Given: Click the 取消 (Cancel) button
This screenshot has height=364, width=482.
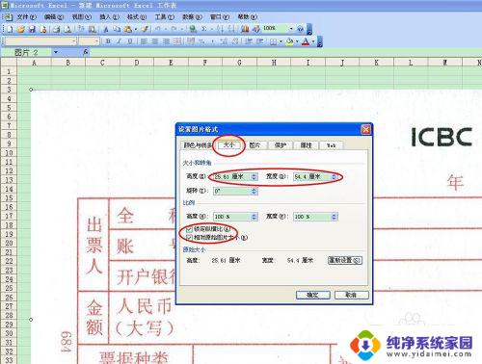Looking at the screenshot, I should pyautogui.click(x=351, y=295).
